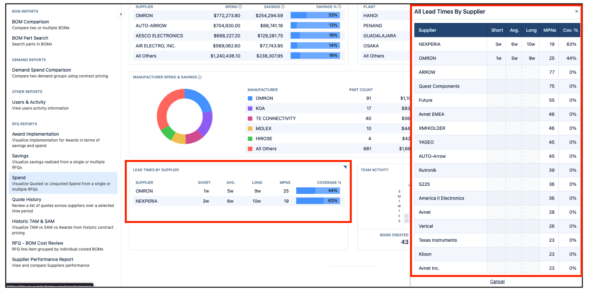Screen dimensions: 592x293
Task: Open the Manufacturer Spend & Savings info icon
Action: (200, 77)
